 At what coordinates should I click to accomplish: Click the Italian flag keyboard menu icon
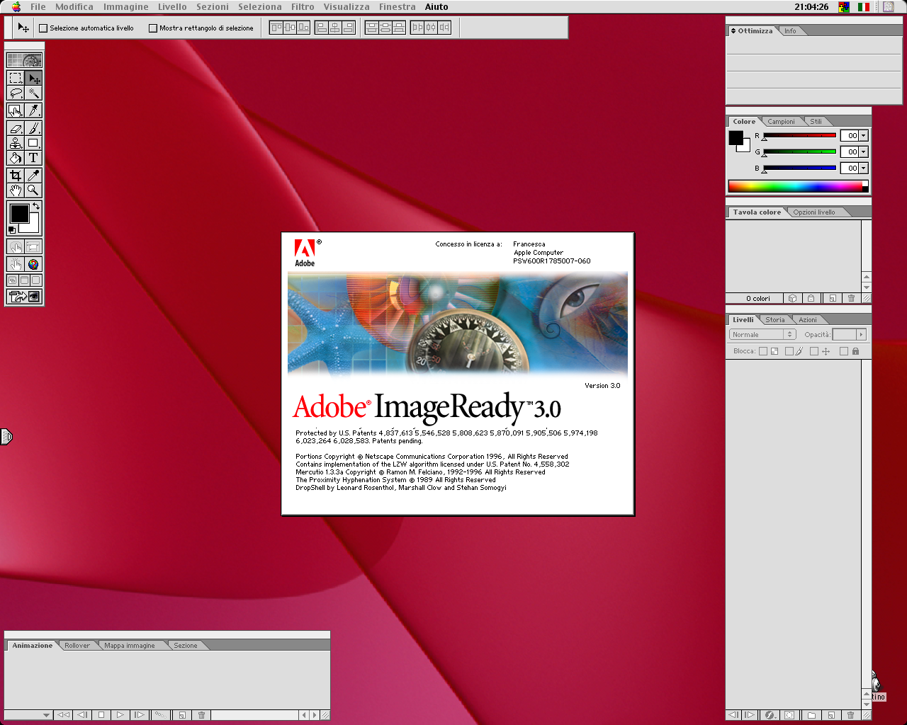pyautogui.click(x=864, y=6)
